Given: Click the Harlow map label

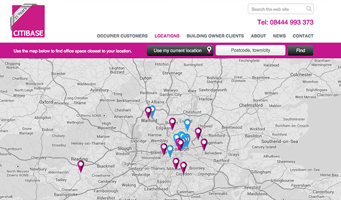Looking at the screenshot, I should 206,99.
